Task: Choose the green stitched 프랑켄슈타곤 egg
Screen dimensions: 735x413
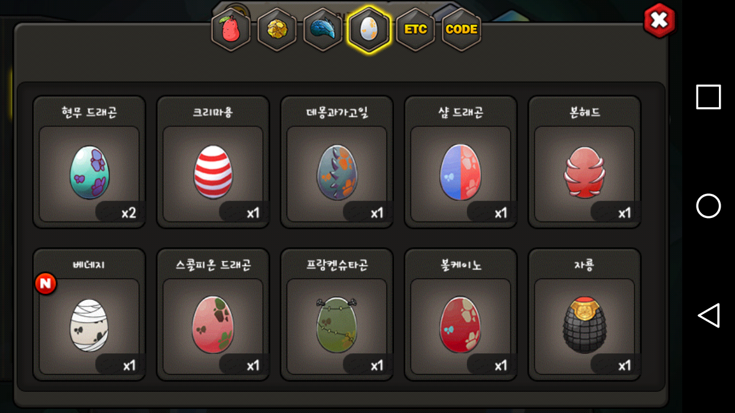Action: 337,315
